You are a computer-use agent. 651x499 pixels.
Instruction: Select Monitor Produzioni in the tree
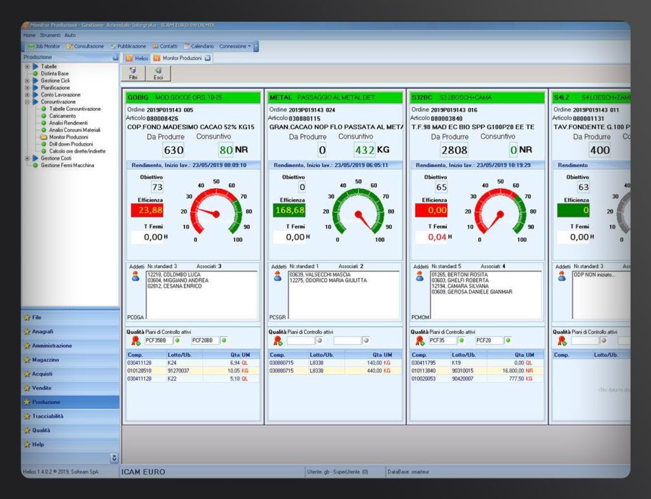[x=70, y=137]
